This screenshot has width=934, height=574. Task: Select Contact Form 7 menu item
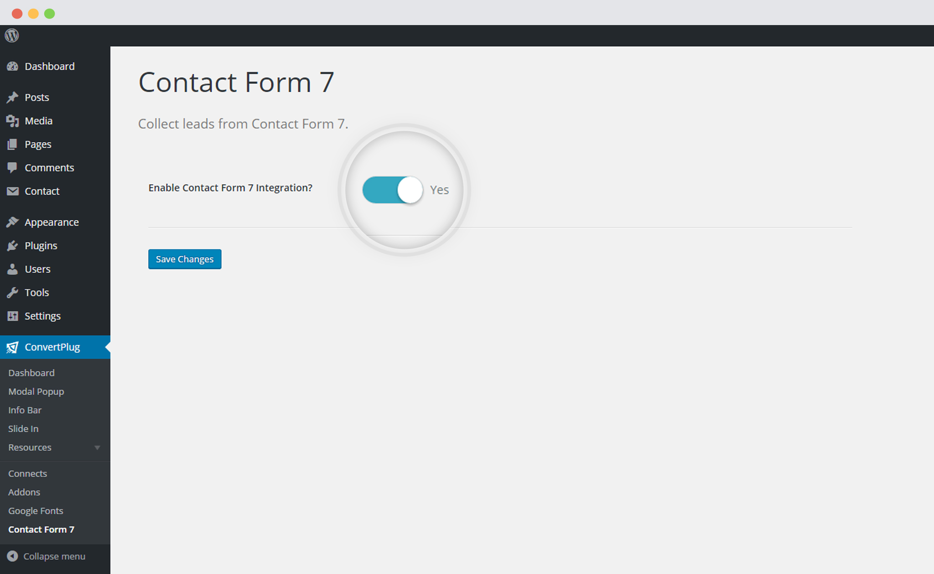[x=42, y=530]
